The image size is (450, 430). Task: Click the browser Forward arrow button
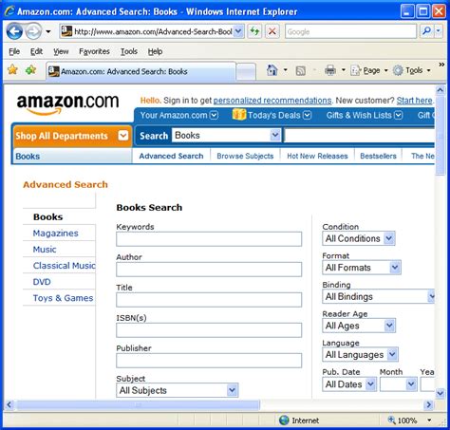tap(33, 31)
